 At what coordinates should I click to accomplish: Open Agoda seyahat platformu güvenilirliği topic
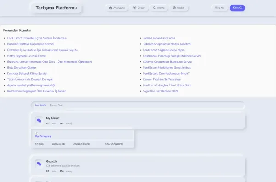click(x=31, y=85)
